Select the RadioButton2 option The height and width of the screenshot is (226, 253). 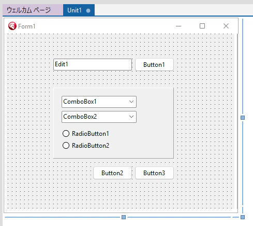tap(86, 146)
